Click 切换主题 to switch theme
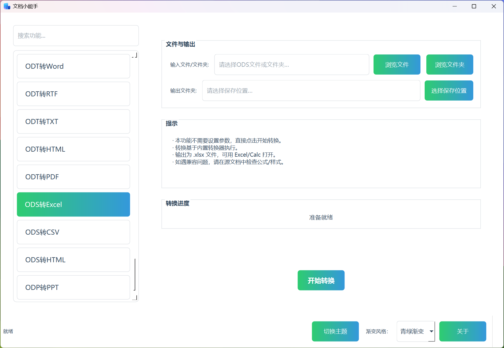The image size is (504, 348). click(x=335, y=331)
